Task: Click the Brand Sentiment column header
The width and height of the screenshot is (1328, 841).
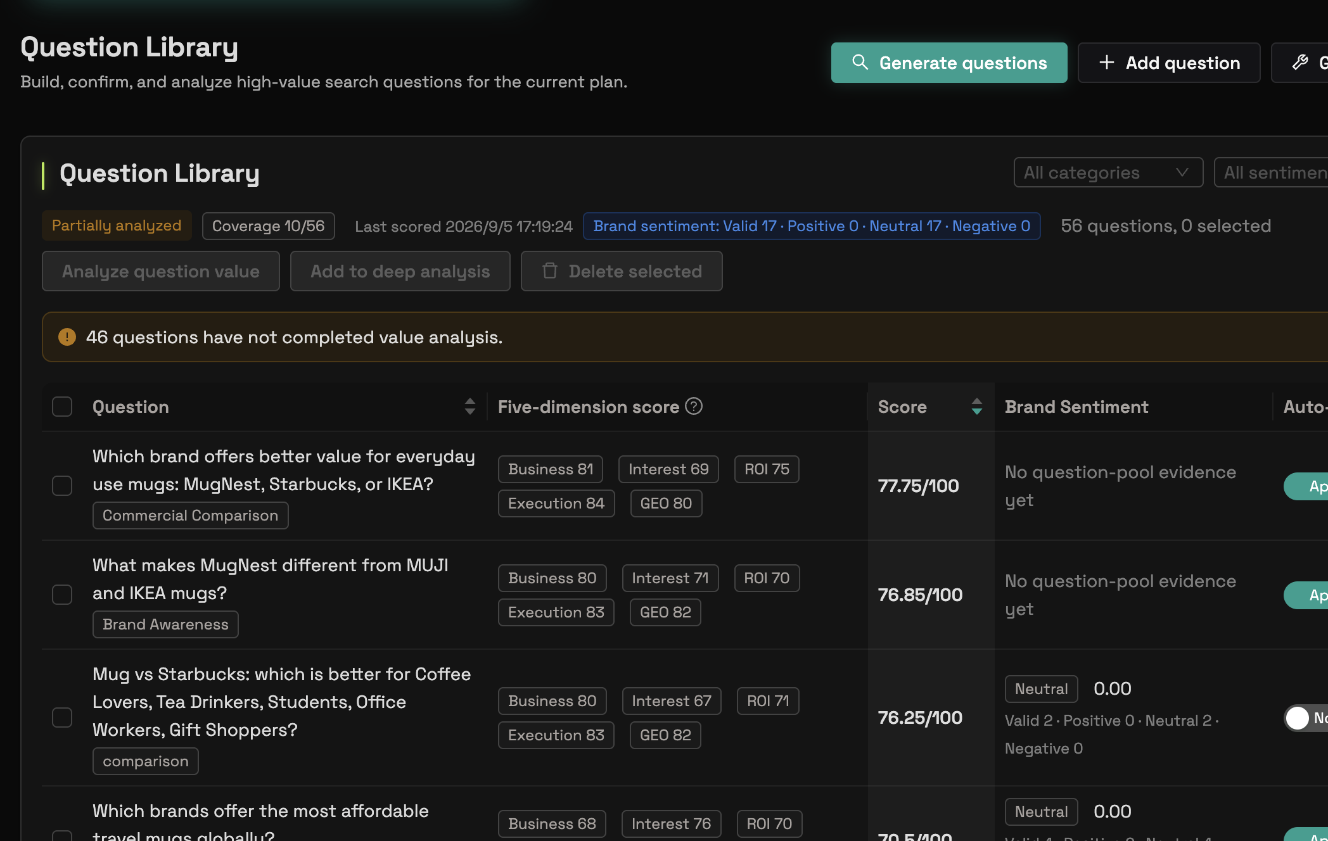Action: (x=1076, y=407)
